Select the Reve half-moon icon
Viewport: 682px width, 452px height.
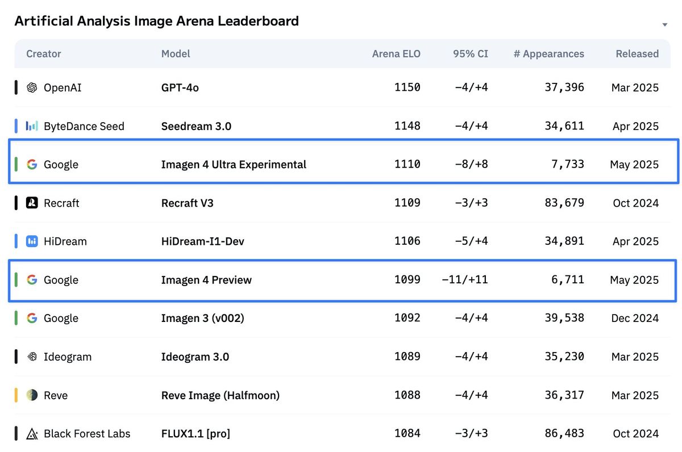point(31,395)
